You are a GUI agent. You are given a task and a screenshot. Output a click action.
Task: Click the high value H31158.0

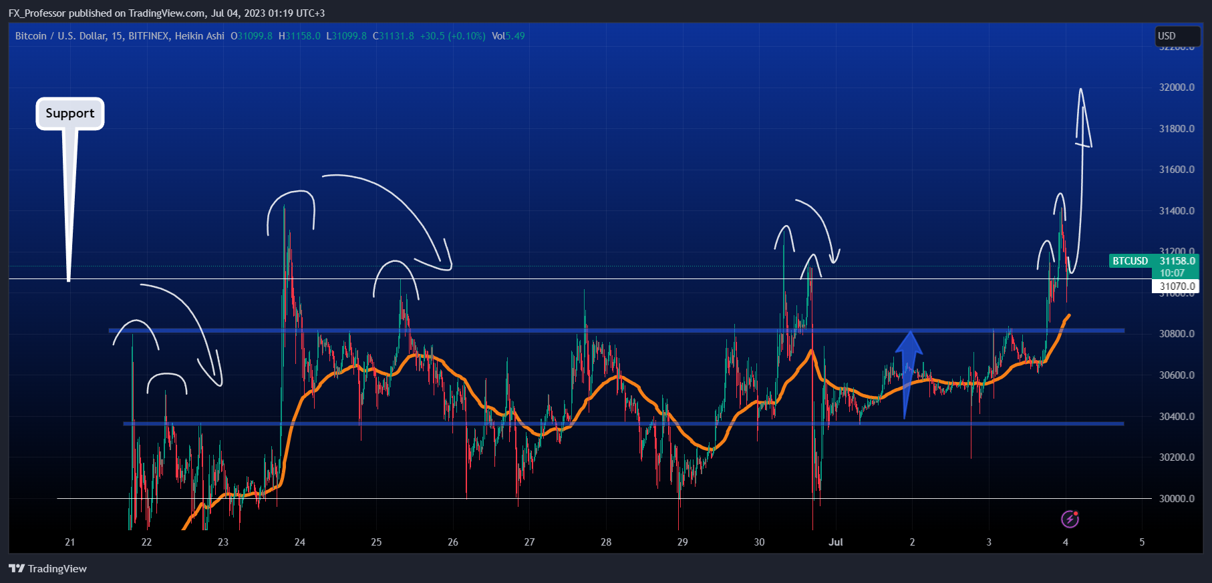tap(299, 36)
